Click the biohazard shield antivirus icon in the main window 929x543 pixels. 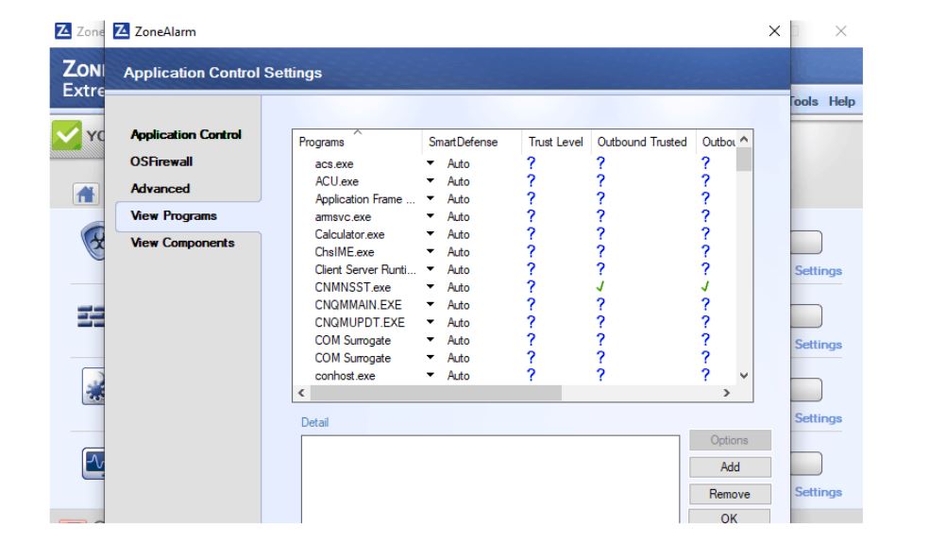[93, 241]
